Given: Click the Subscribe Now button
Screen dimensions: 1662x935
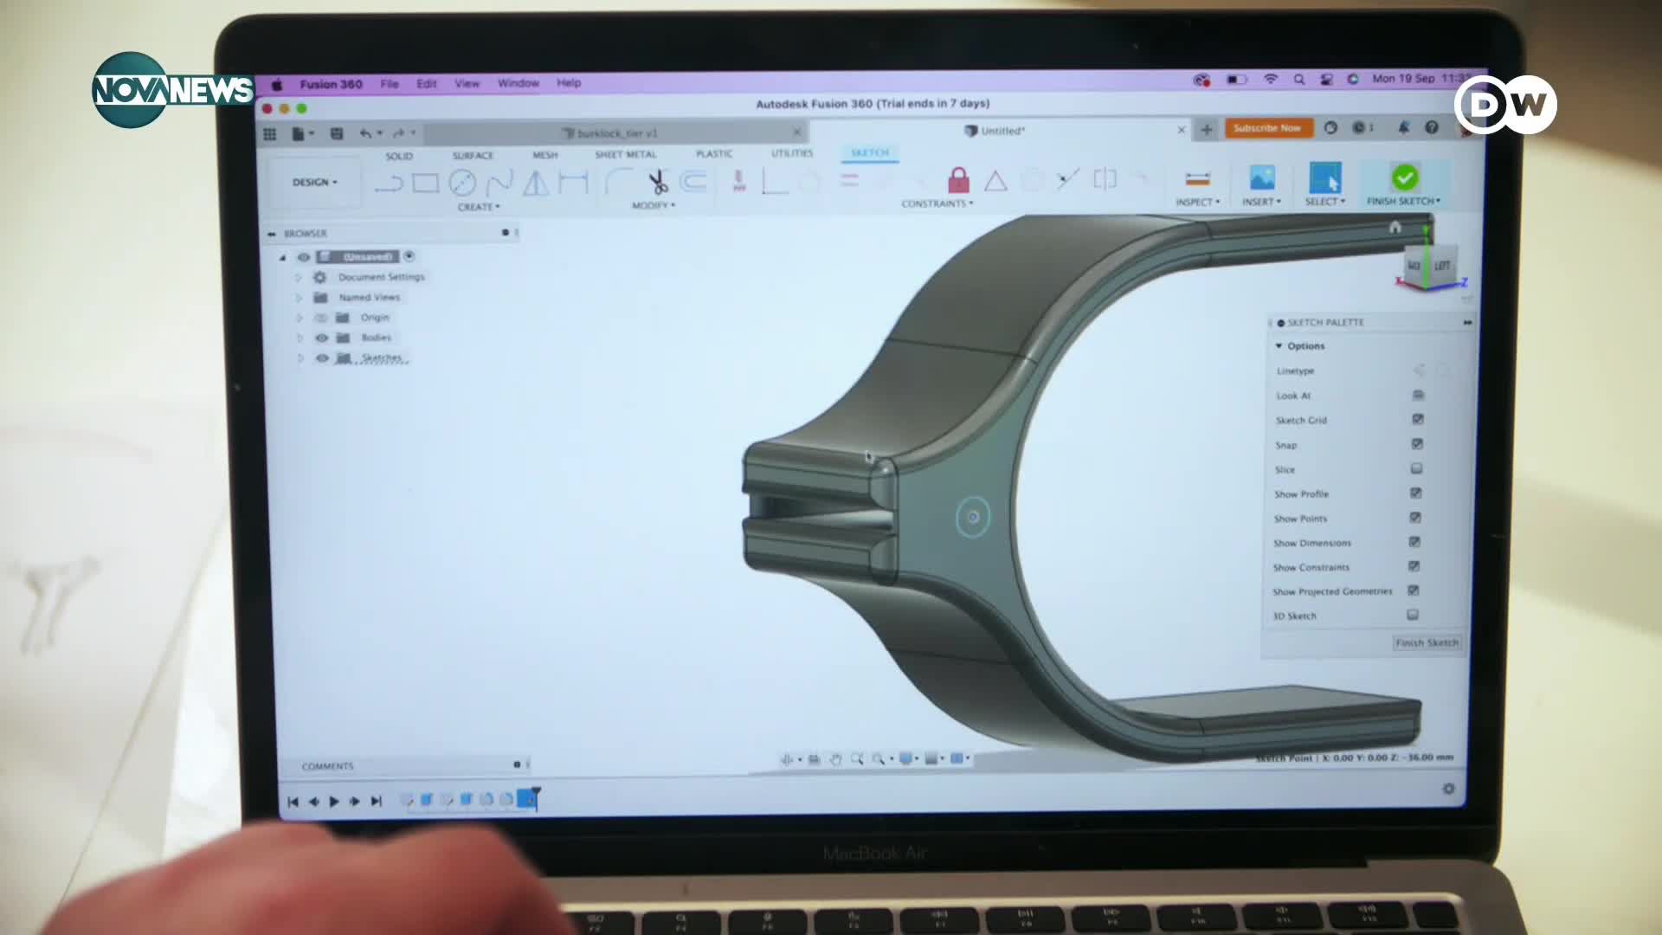Looking at the screenshot, I should [x=1267, y=128].
